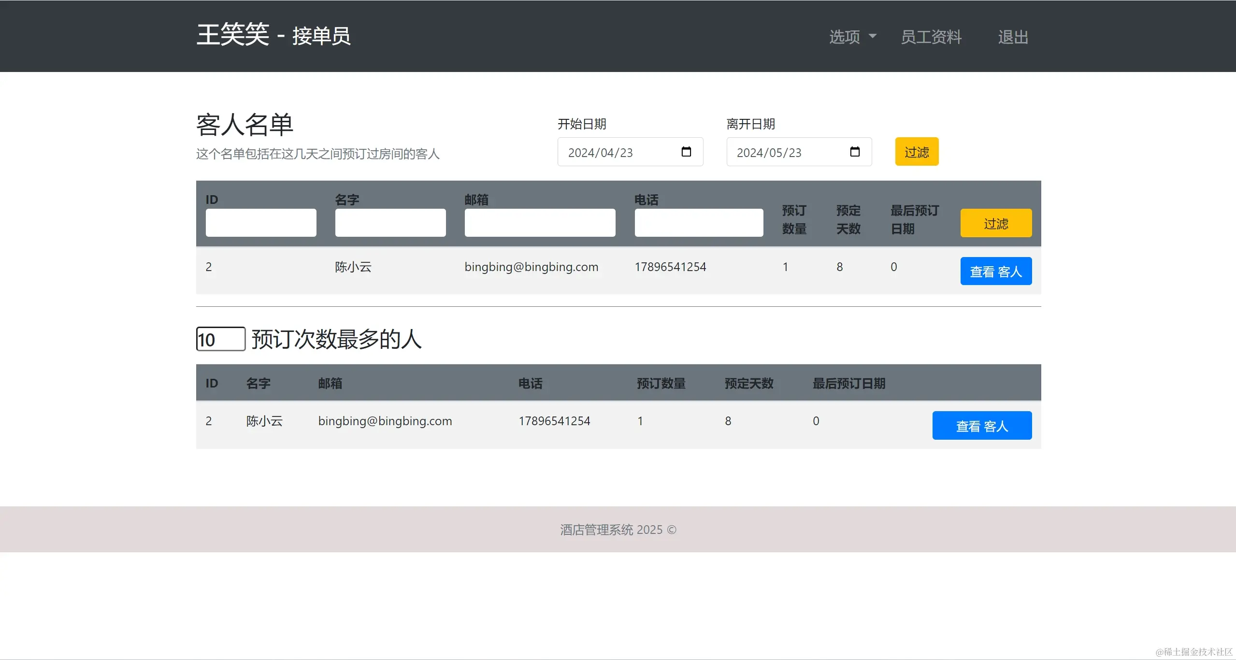The width and height of the screenshot is (1236, 660).
Task: Click the 最后预订日期 header in lower table
Action: click(x=848, y=383)
